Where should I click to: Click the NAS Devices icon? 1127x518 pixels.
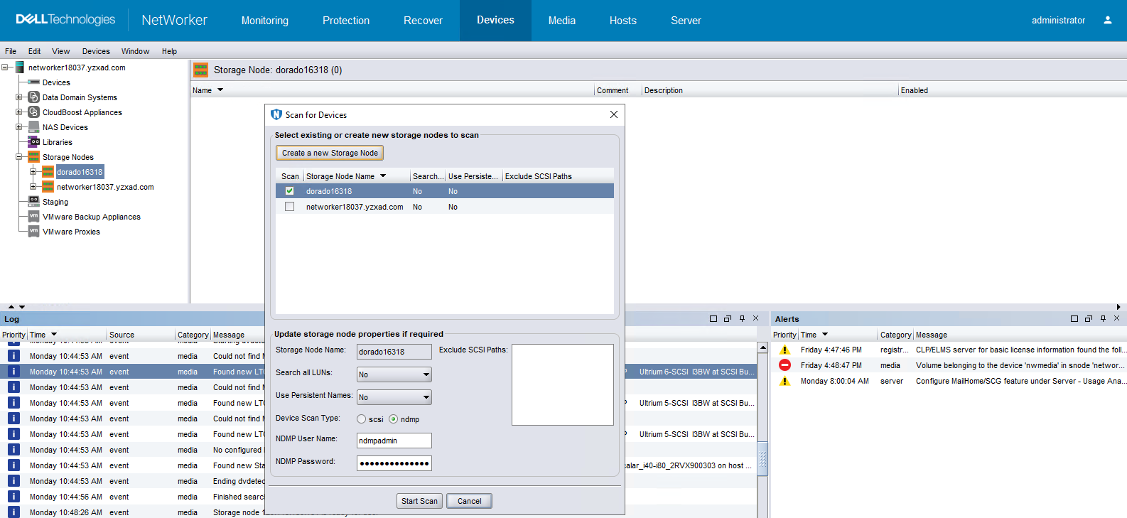point(33,127)
